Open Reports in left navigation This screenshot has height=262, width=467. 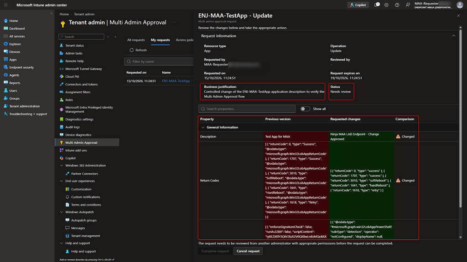[15, 83]
